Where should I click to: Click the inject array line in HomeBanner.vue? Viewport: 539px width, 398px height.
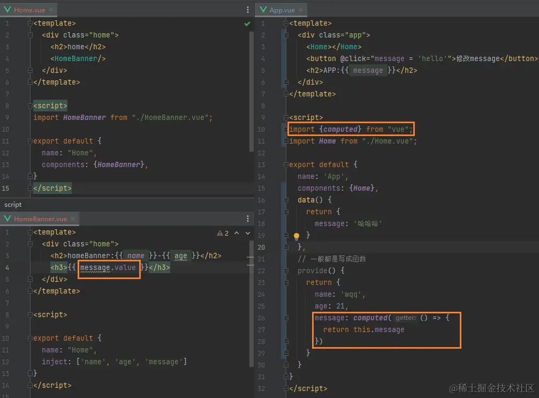pyautogui.click(x=114, y=362)
